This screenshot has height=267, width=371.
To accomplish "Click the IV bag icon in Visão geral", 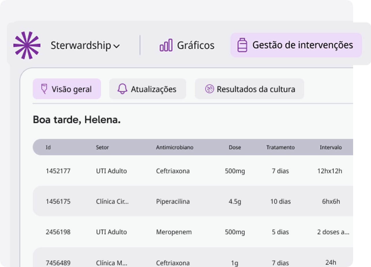I will (44, 89).
